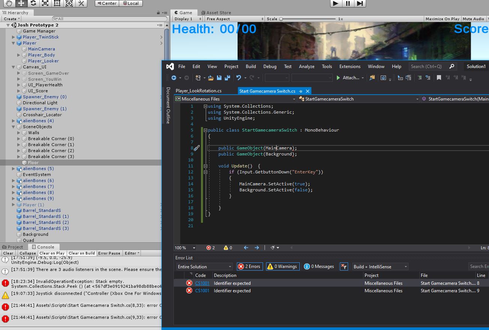Open the Entire Solution scope dropdown
The image size is (489, 330).
pyautogui.click(x=205, y=266)
